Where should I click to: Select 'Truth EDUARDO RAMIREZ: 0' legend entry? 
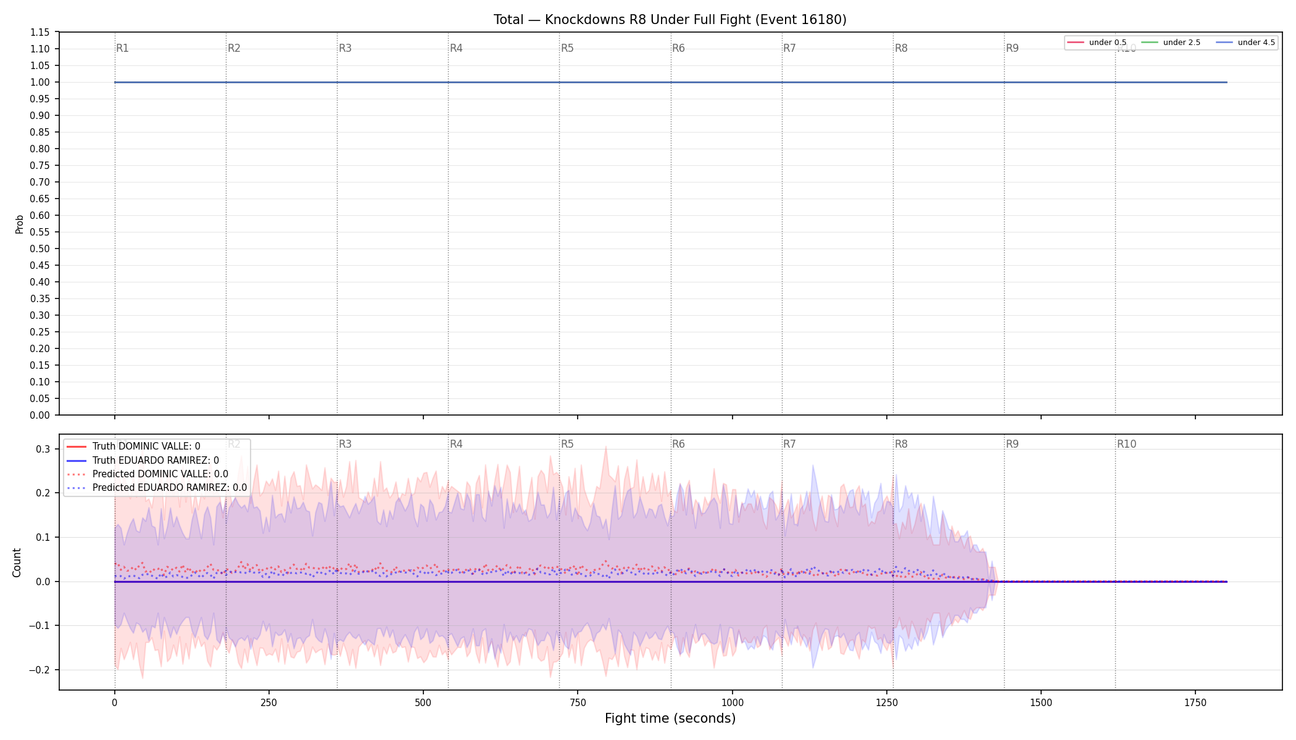[x=143, y=461]
